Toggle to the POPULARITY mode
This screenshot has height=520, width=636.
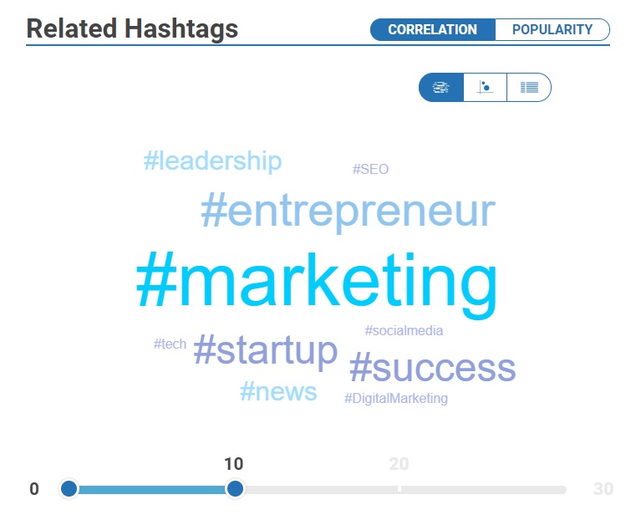pos(552,29)
